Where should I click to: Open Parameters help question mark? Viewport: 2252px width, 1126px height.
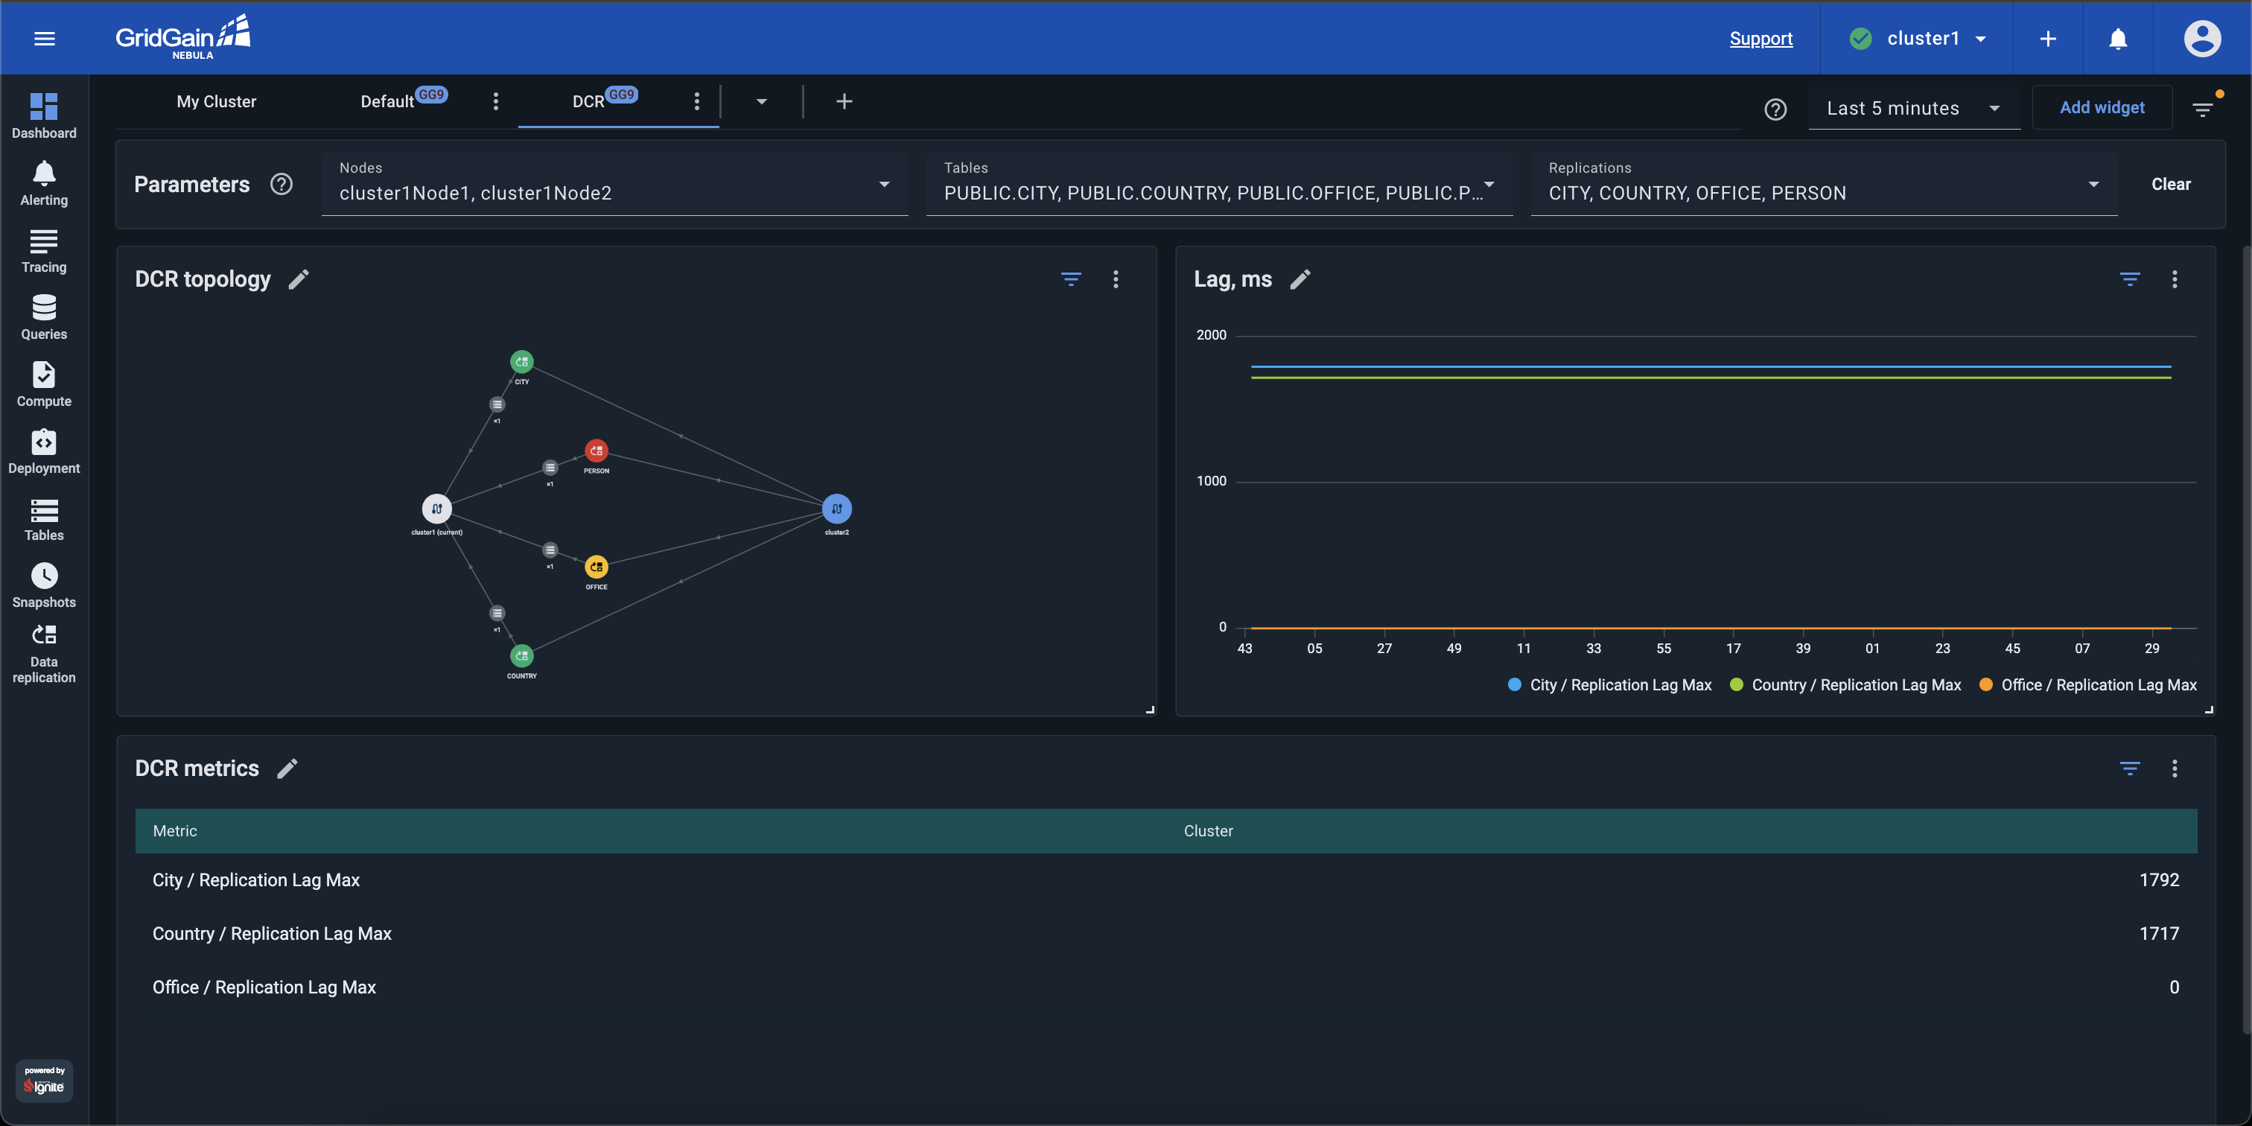(281, 185)
